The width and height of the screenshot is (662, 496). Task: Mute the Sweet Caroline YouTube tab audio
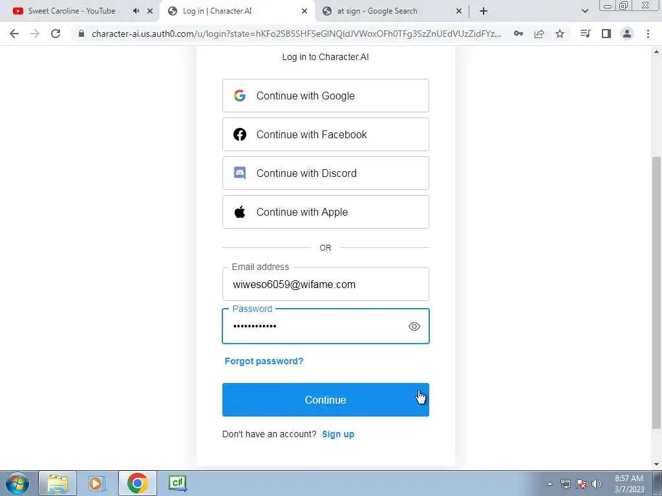click(x=136, y=11)
